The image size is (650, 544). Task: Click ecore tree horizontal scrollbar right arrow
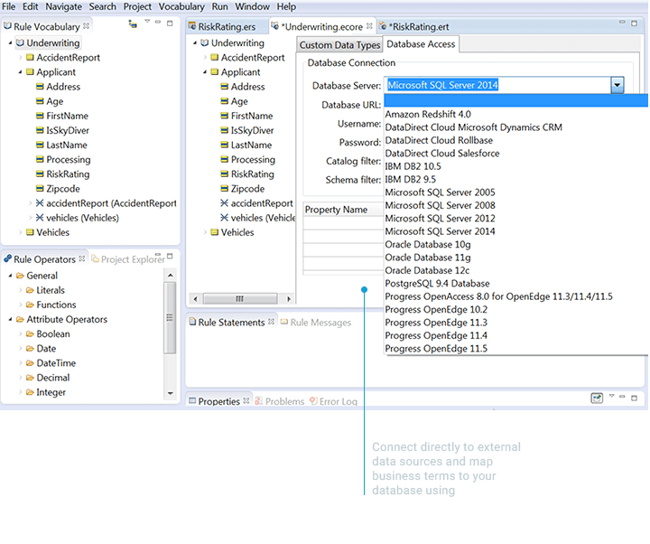point(289,299)
